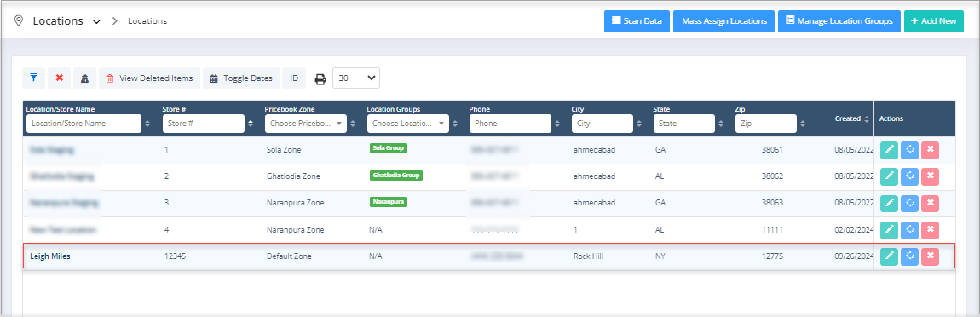Sort by Created column arrows
The image size is (980, 317).
click(868, 118)
